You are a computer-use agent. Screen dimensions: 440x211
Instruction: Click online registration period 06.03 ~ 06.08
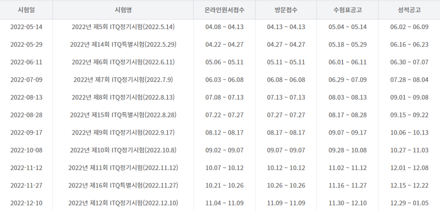point(225,80)
